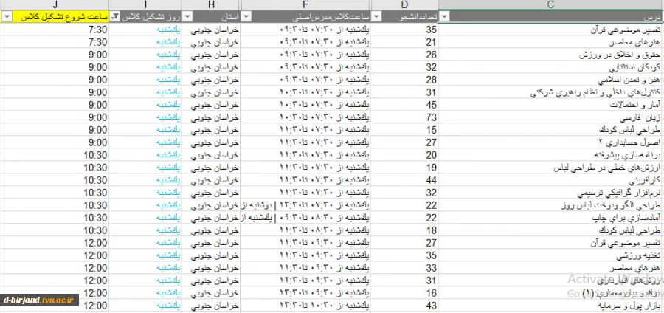Viewport: 664px width, 313px height.
Task: Select column J header
Action: tap(55, 5)
